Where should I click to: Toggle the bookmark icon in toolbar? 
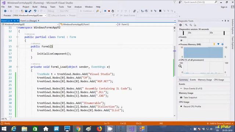coord(160,11)
